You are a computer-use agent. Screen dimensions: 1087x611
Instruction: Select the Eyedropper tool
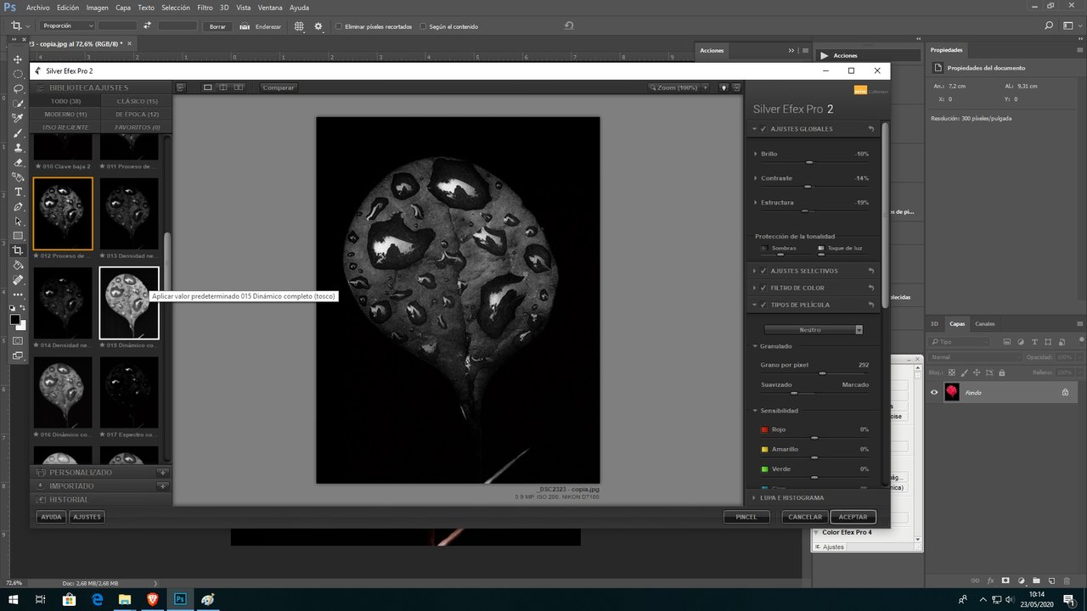(18, 118)
